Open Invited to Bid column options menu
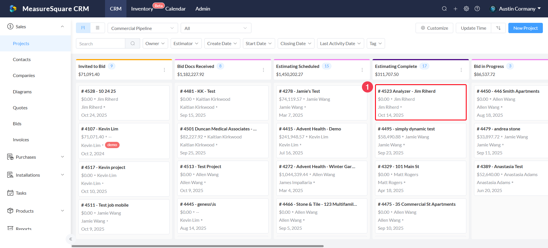Image resolution: width=548 pixels, height=248 pixels. [x=164, y=70]
